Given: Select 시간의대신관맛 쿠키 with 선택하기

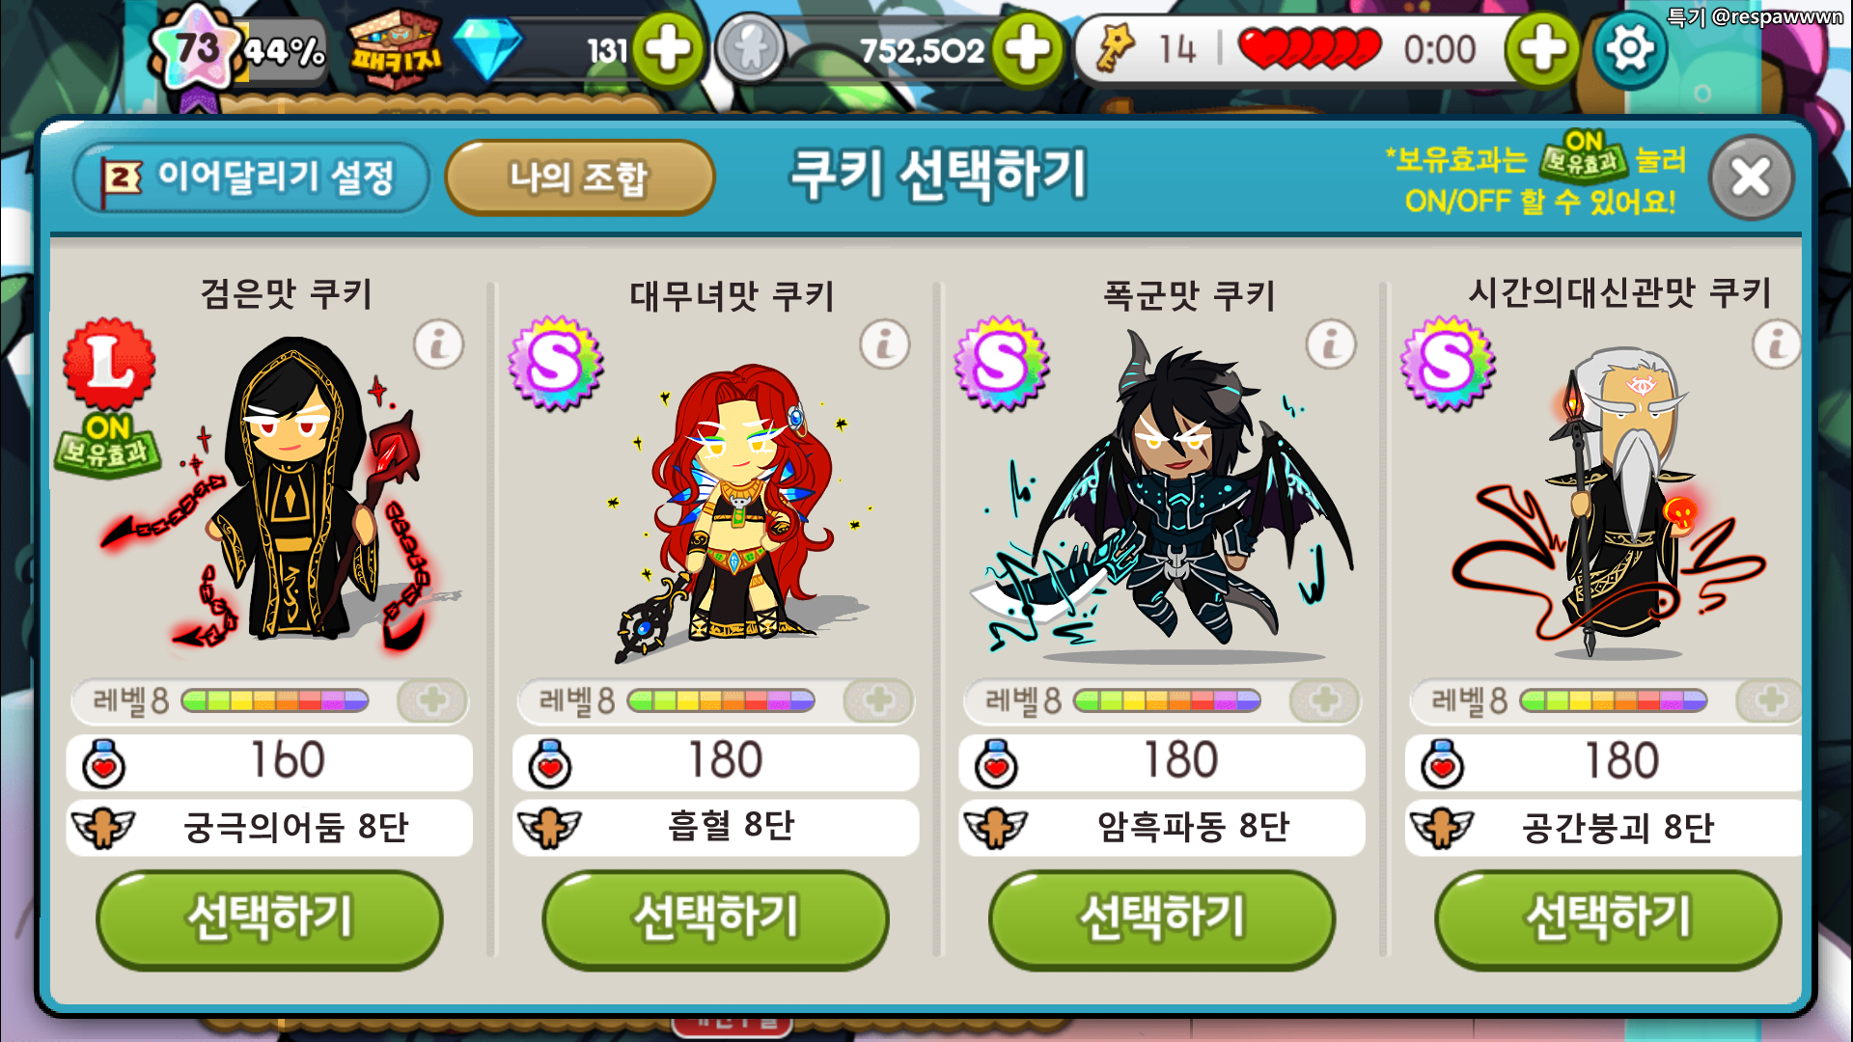Looking at the screenshot, I should click(x=1608, y=919).
